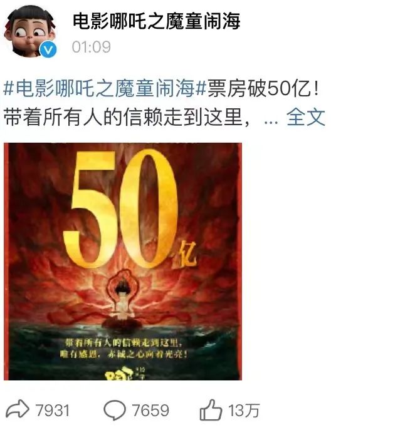The width and height of the screenshot is (410, 438).
Task: Expand the post with 全文 link
Action: coord(305,117)
